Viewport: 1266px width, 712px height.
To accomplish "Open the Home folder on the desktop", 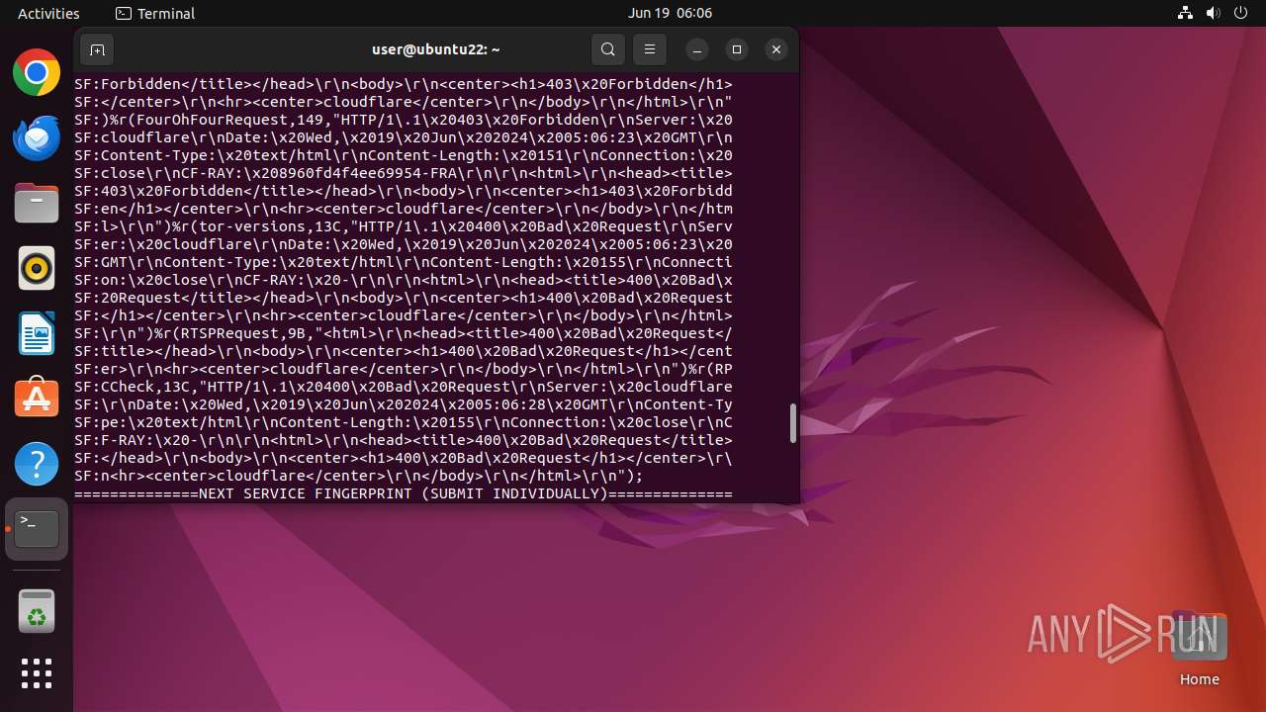I will click(1199, 650).
